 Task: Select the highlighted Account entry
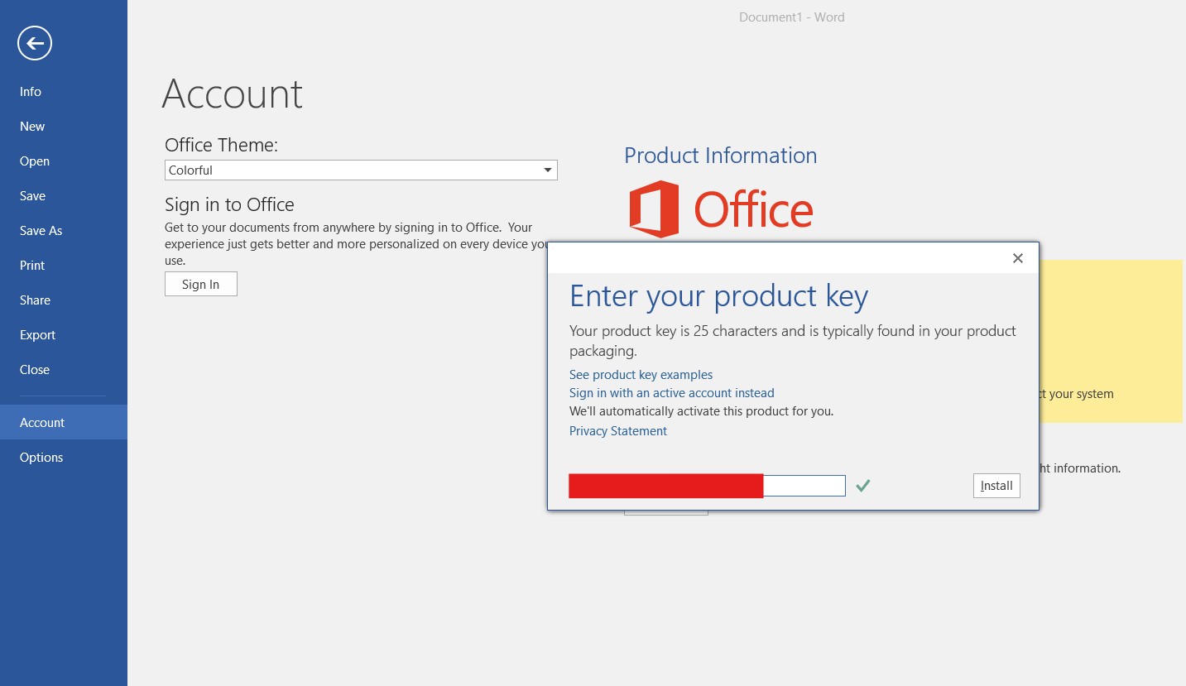click(41, 422)
